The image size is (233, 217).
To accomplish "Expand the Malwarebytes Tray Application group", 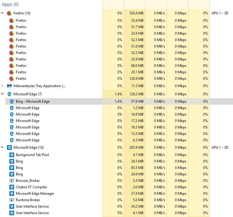I will pos(2,86).
